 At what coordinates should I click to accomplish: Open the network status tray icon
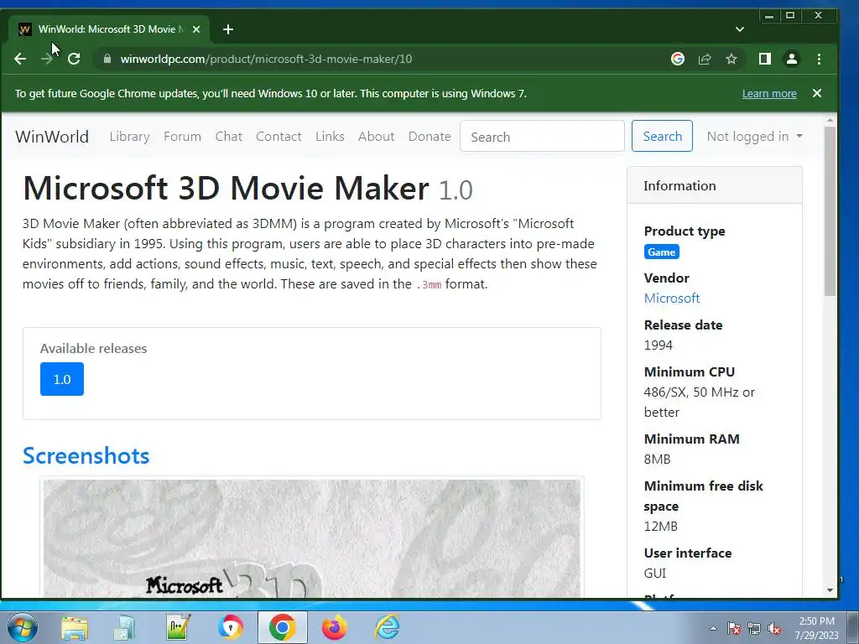pyautogui.click(x=754, y=628)
